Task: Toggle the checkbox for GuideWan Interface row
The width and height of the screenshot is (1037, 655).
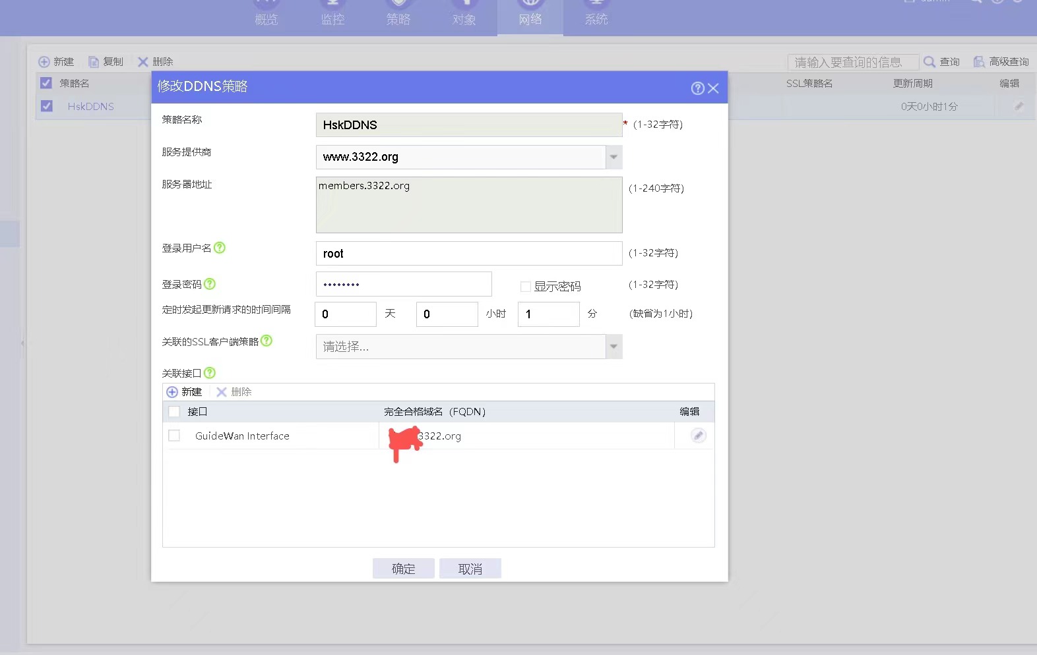Action: coord(174,436)
